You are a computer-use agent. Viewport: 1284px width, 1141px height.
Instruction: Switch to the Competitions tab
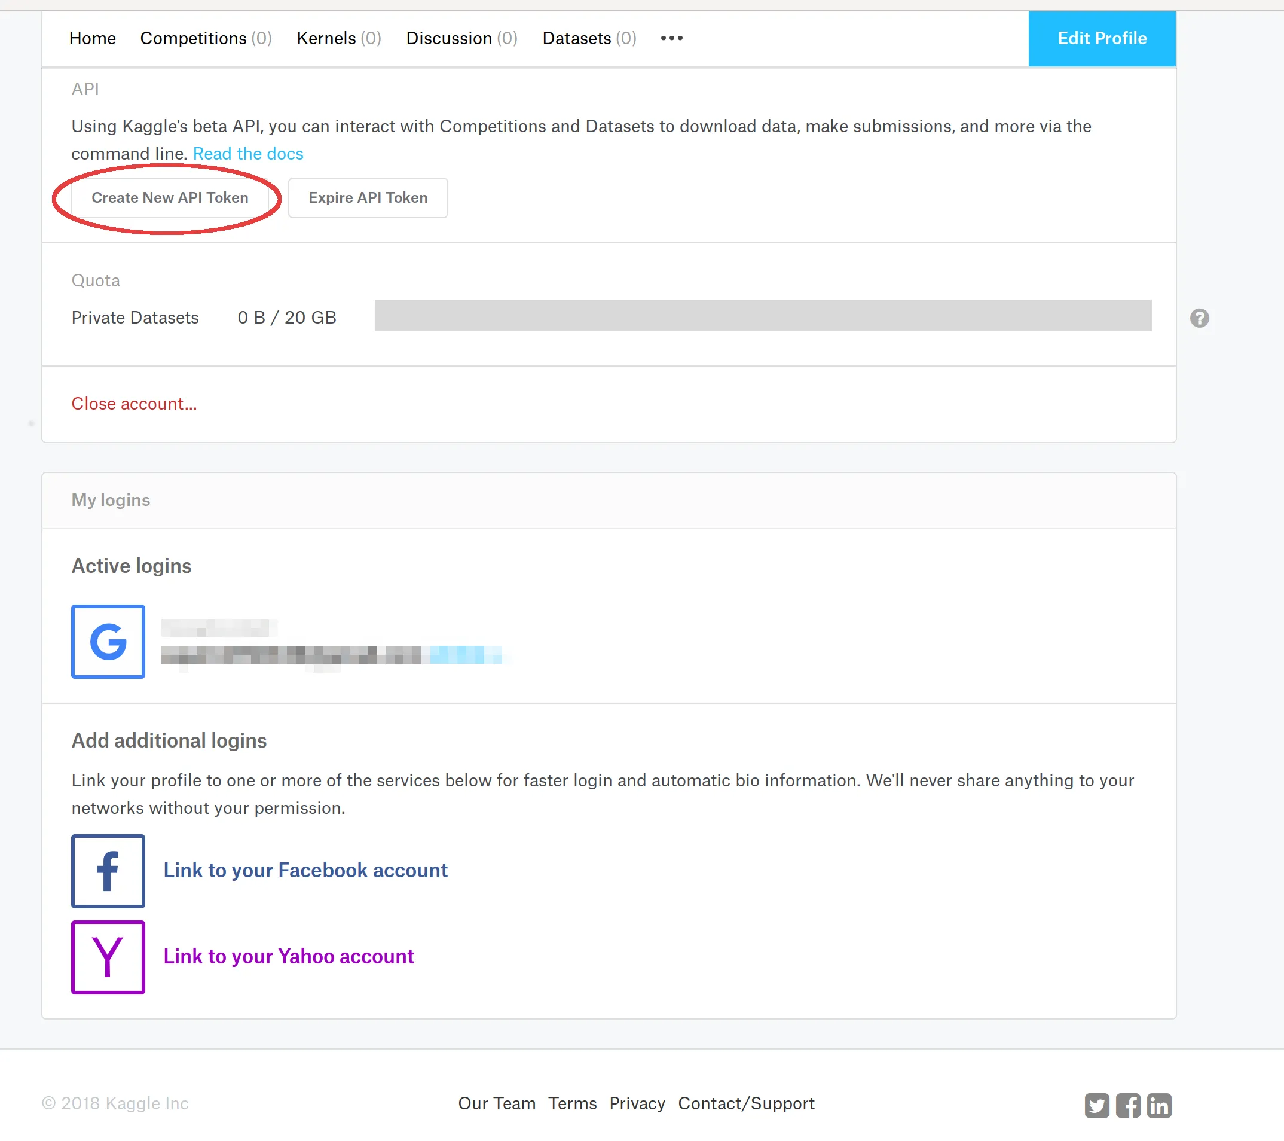click(206, 38)
